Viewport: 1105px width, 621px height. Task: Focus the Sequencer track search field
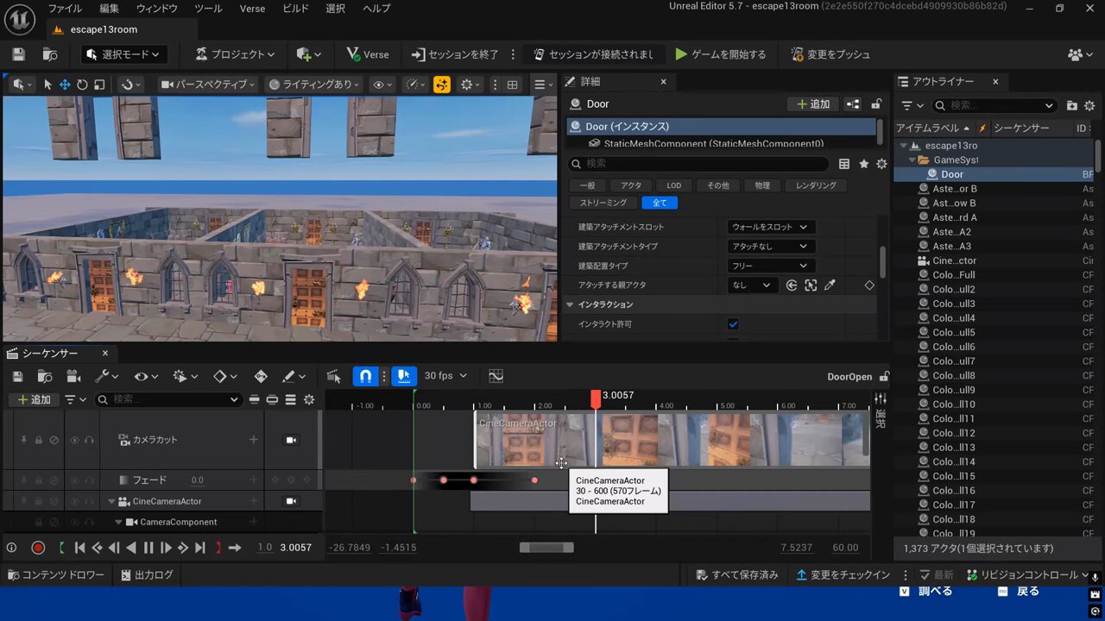(x=167, y=399)
